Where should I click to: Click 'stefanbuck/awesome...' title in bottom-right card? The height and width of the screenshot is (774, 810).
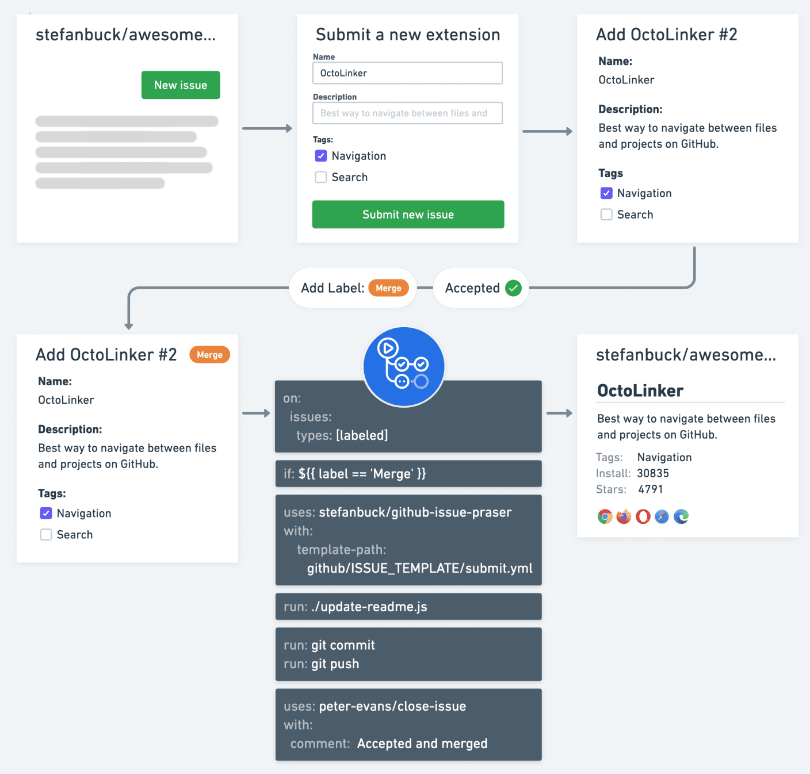pyautogui.click(x=686, y=355)
